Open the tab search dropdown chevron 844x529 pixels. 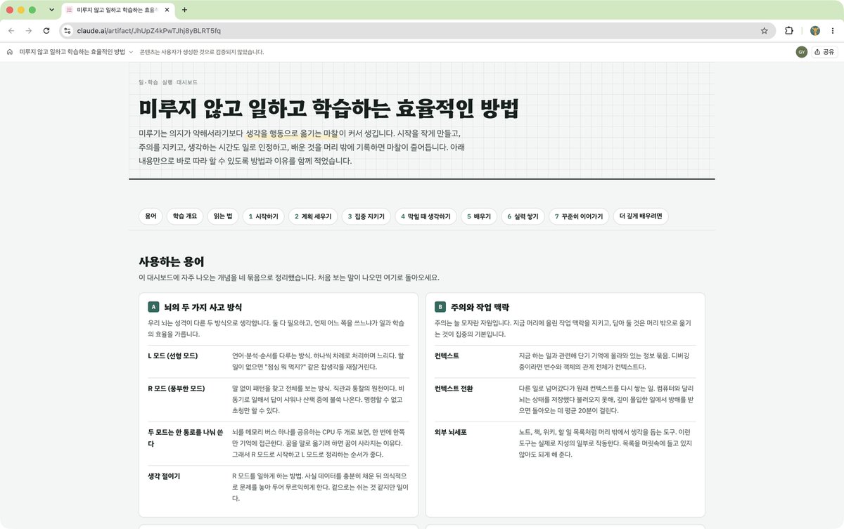[51, 10]
